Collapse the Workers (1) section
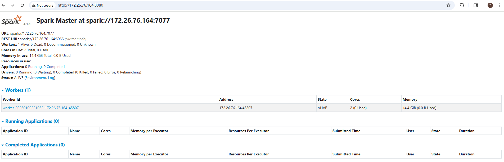Image resolution: width=504 pixels, height=162 pixels. tap(16, 90)
